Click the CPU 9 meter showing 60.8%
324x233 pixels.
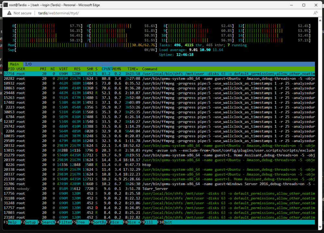199,31
